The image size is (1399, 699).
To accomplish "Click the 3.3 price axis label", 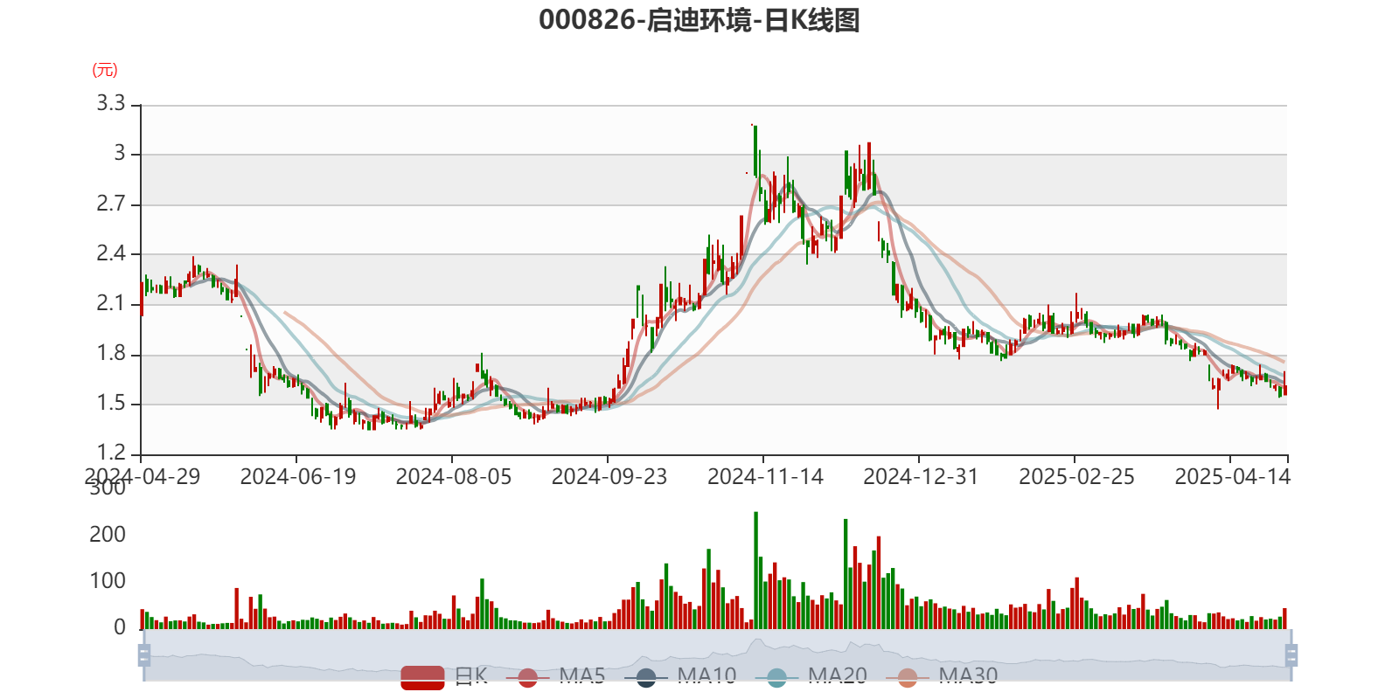I will point(111,103).
